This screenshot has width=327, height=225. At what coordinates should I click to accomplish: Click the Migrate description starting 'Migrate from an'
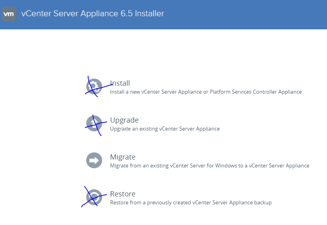click(x=209, y=166)
